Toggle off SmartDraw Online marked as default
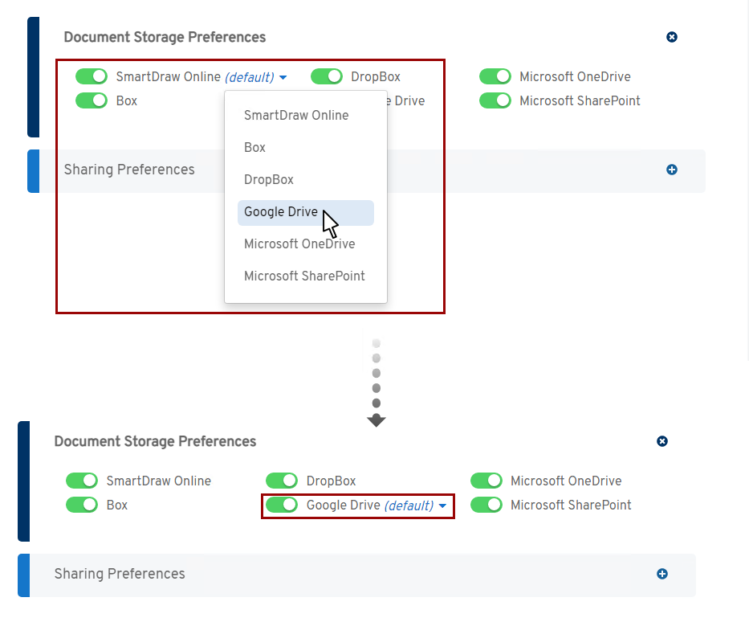Image resolution: width=749 pixels, height=618 pixels. (92, 77)
